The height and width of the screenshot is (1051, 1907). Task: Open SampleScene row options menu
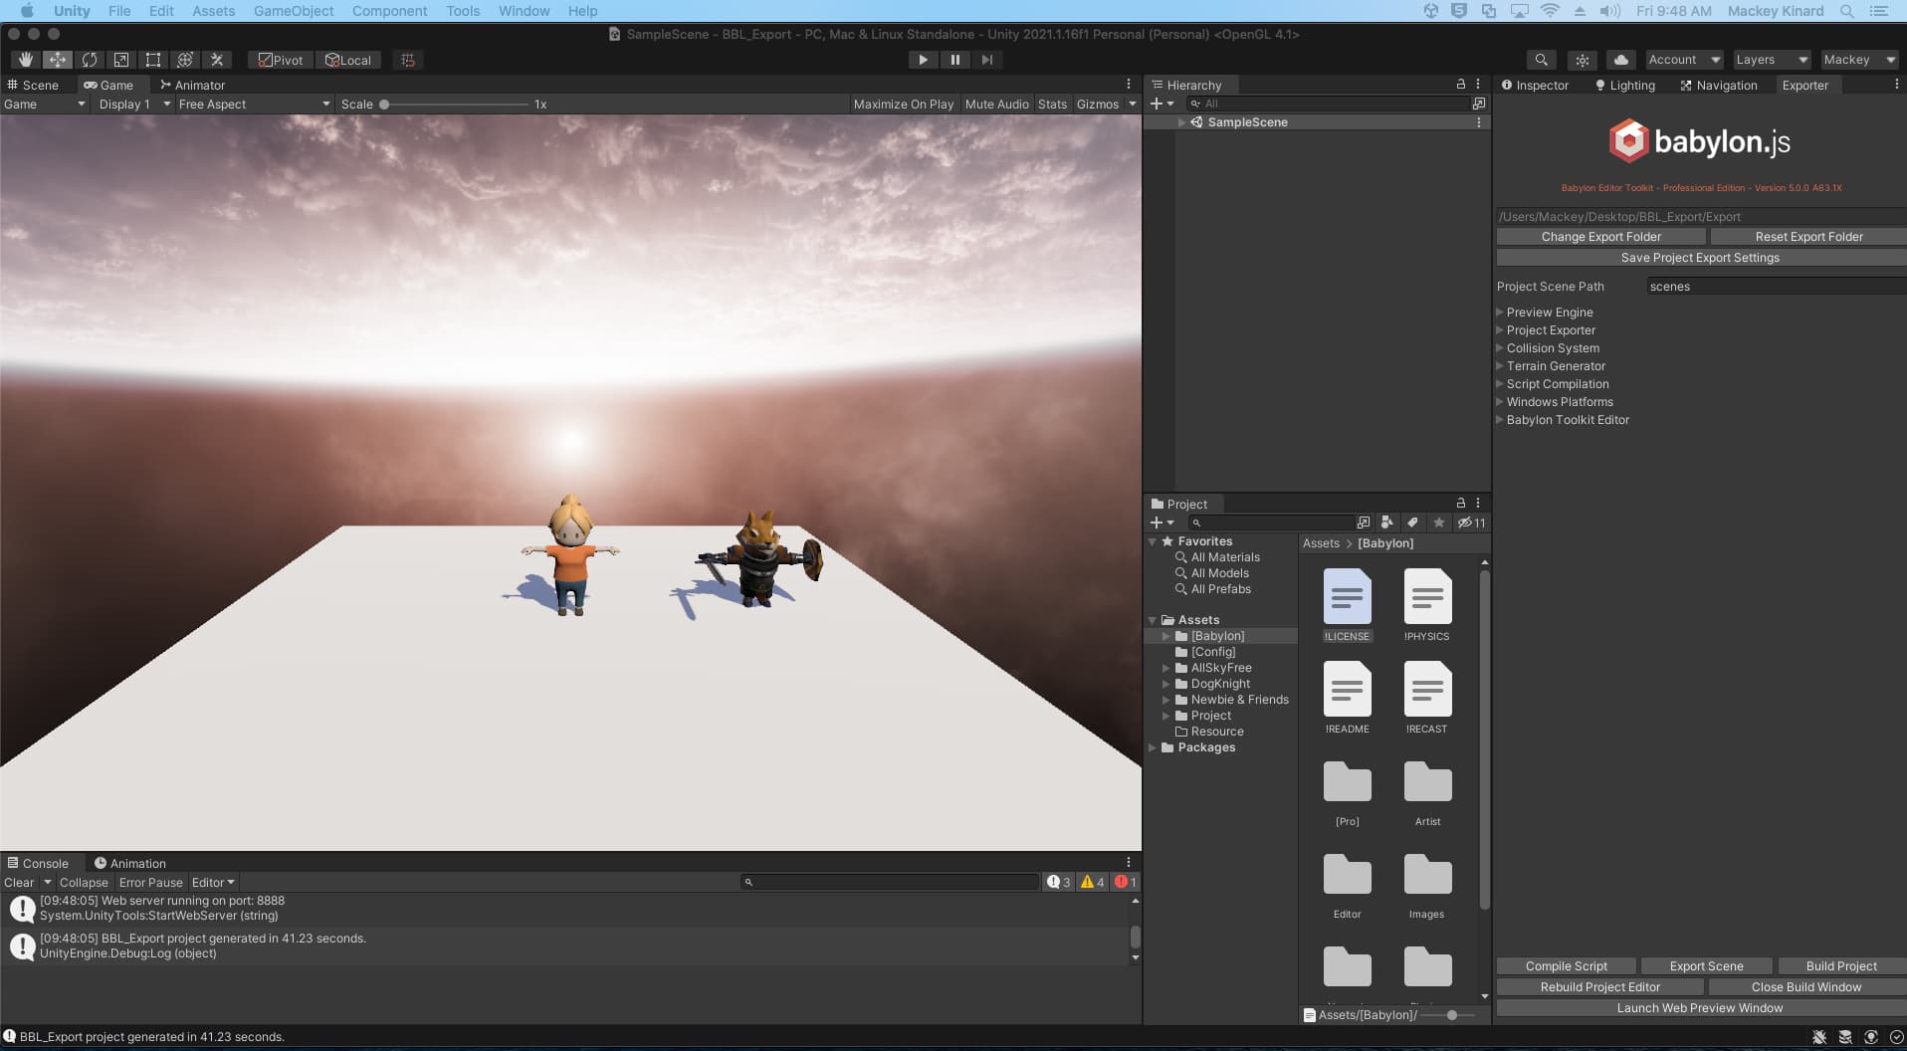(1479, 122)
